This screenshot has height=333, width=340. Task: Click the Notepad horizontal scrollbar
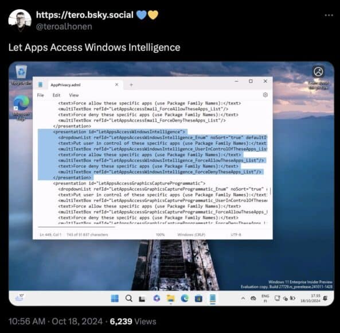(76, 227)
